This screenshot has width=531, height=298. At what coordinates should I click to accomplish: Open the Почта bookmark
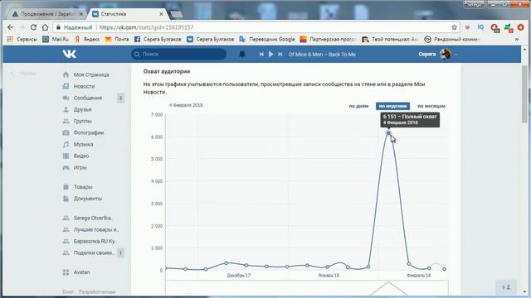pos(117,39)
